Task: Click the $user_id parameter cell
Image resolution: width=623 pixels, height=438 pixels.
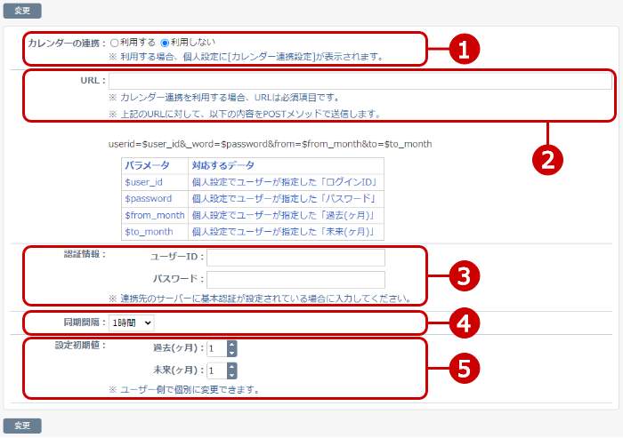Action: 155,182
